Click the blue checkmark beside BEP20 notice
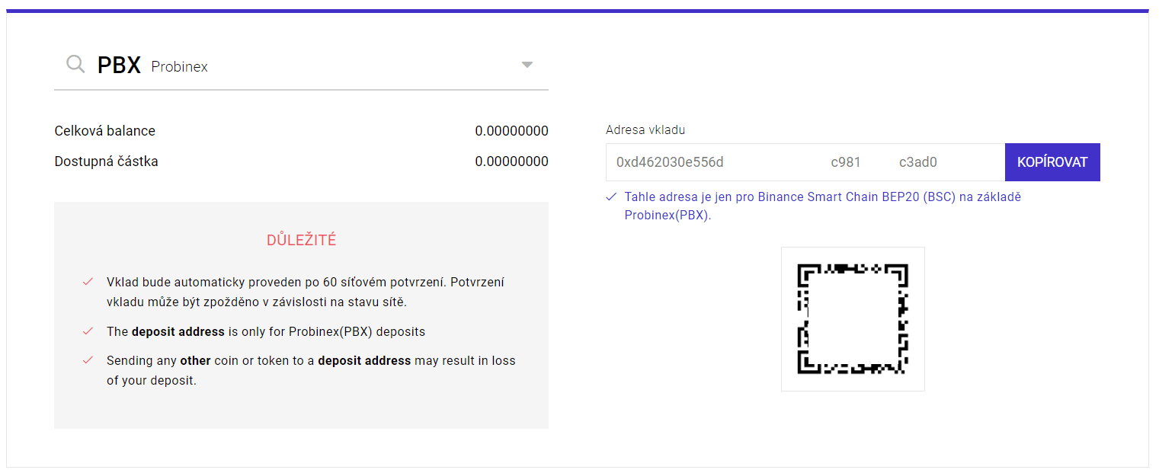 611,197
